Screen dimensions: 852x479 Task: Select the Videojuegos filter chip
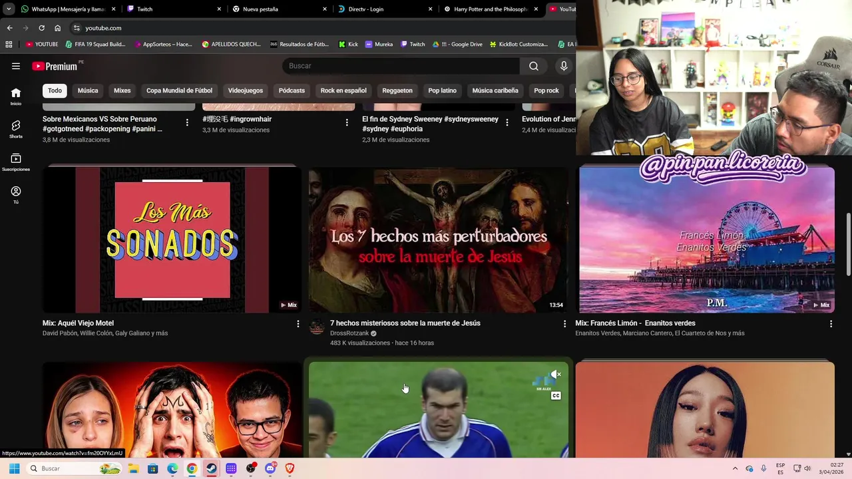[x=246, y=90]
